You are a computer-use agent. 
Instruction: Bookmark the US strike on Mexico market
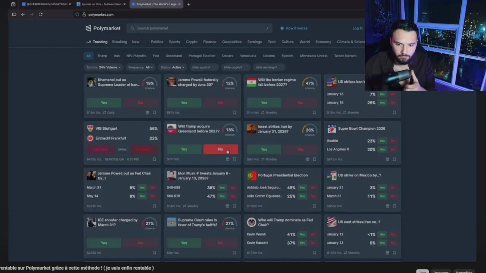coord(394,206)
